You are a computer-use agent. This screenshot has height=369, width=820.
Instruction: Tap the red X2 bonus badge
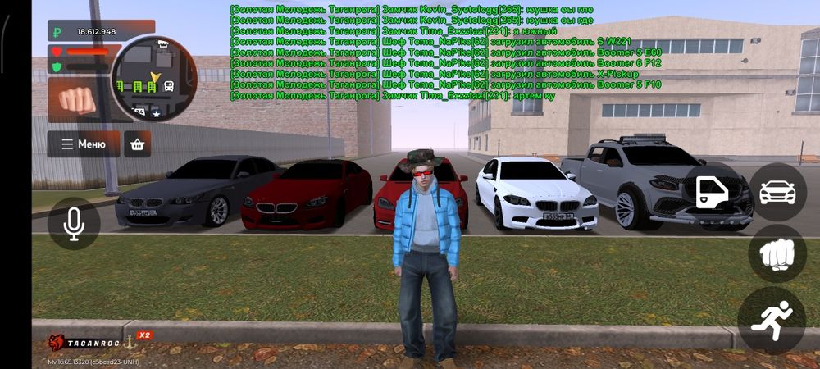click(144, 335)
